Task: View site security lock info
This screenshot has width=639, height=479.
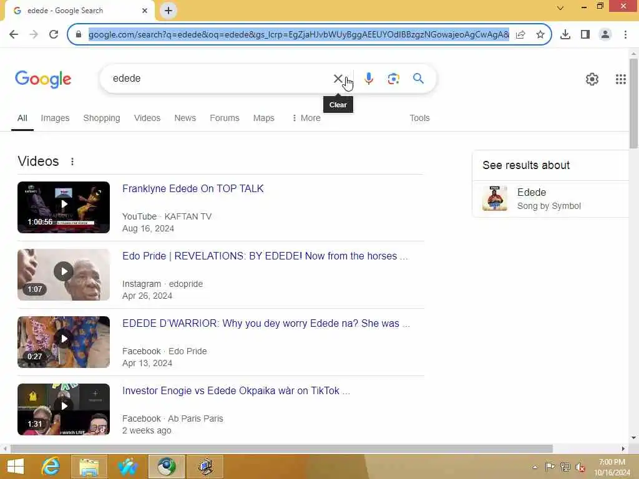Action: (79, 34)
